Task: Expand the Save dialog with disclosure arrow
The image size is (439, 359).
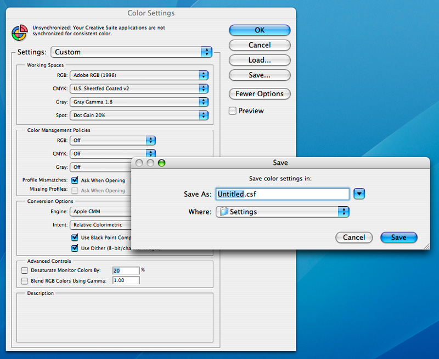Action: coord(359,194)
